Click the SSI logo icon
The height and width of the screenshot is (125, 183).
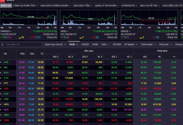(x=3, y=1)
